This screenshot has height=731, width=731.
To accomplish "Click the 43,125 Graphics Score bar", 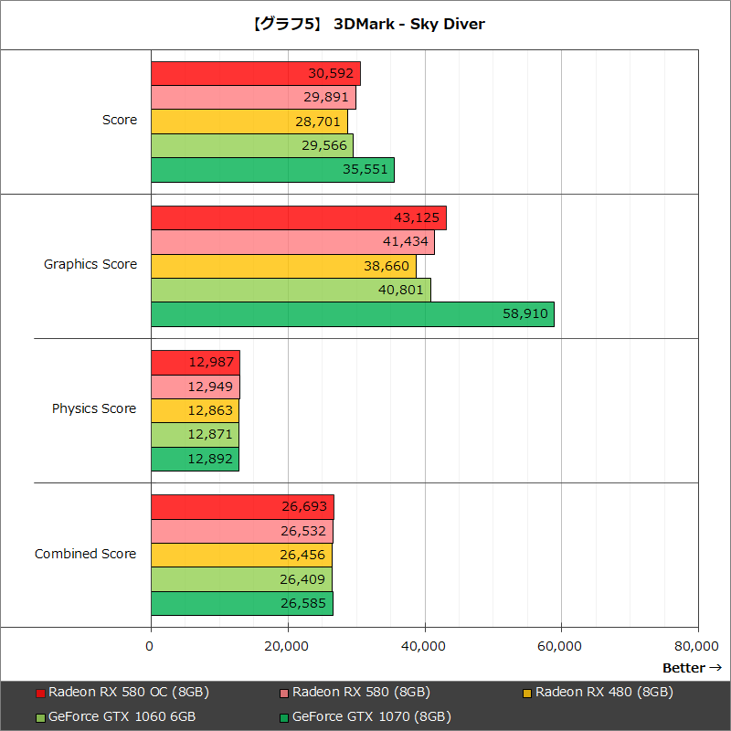I will coord(299,217).
